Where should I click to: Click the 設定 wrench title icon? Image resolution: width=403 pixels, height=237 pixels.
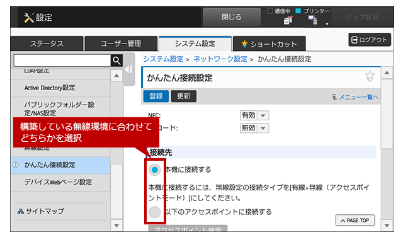[x=29, y=18]
